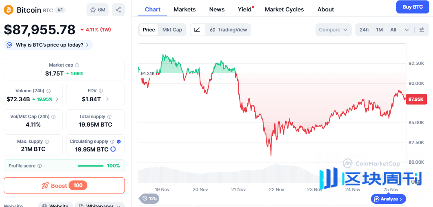Click the history clock badge showing 125
The width and height of the screenshot is (433, 207).
pos(149,199)
